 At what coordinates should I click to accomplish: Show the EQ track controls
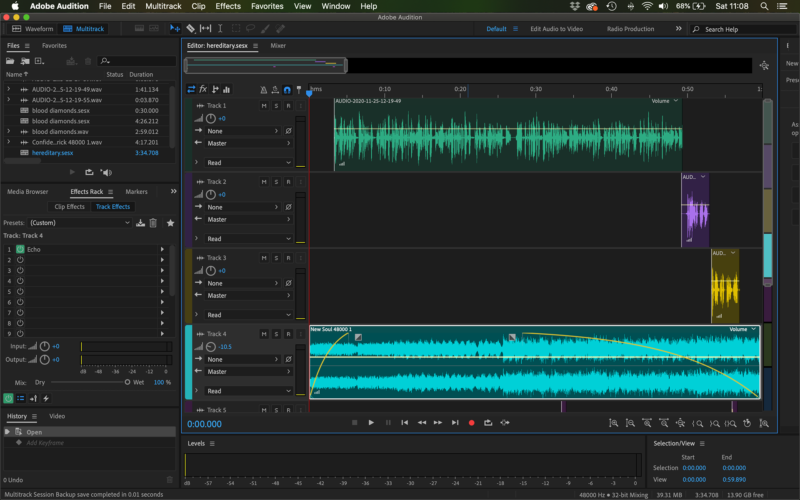(226, 89)
